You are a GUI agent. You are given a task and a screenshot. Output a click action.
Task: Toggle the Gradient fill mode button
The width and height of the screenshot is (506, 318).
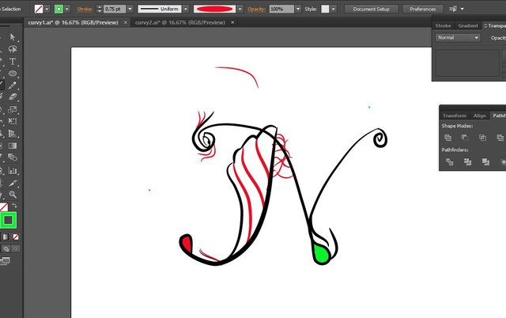point(6,237)
